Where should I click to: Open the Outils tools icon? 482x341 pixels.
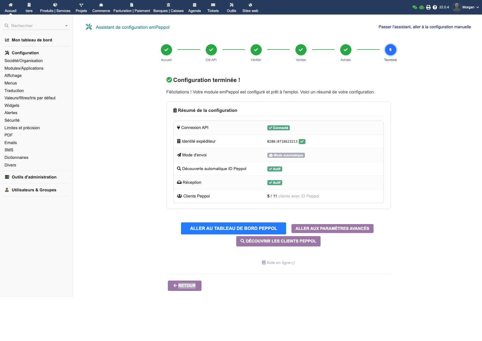click(x=231, y=5)
